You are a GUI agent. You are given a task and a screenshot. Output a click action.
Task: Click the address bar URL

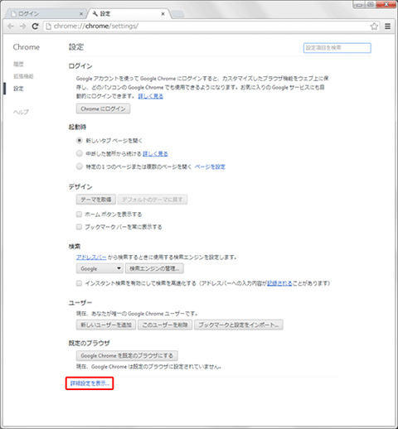(x=96, y=27)
